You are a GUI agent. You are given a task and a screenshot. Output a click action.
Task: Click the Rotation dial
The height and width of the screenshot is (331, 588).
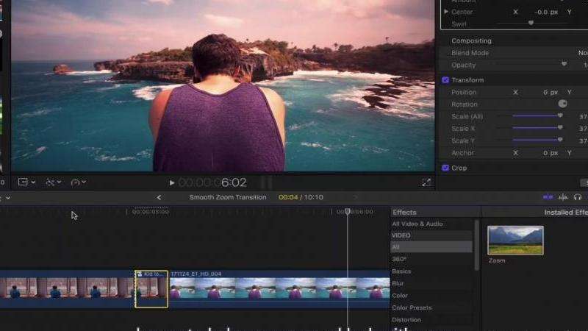pyautogui.click(x=562, y=104)
